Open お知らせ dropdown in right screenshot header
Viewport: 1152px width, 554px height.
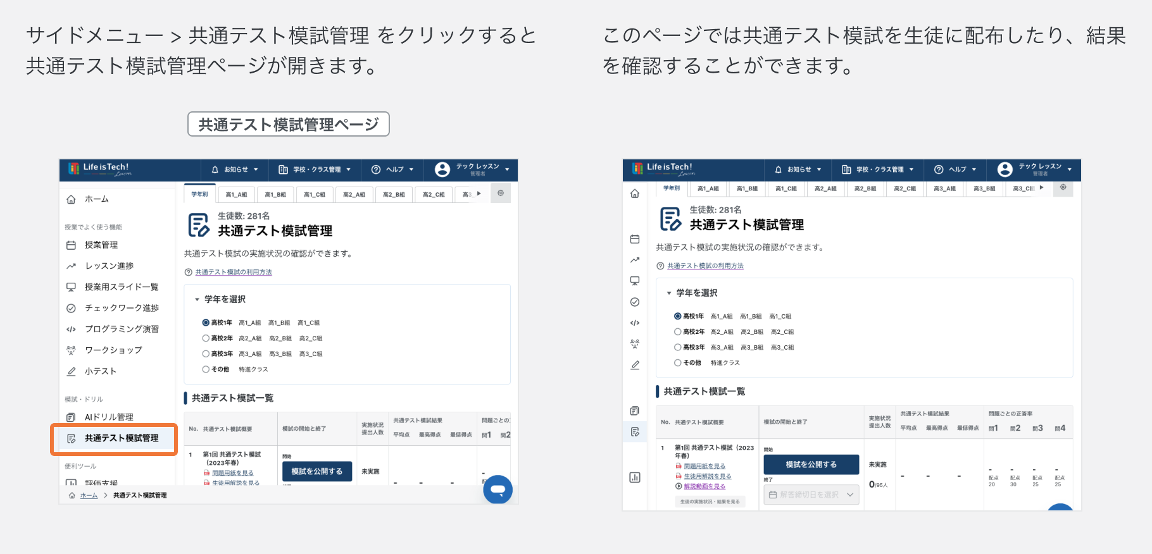point(798,169)
